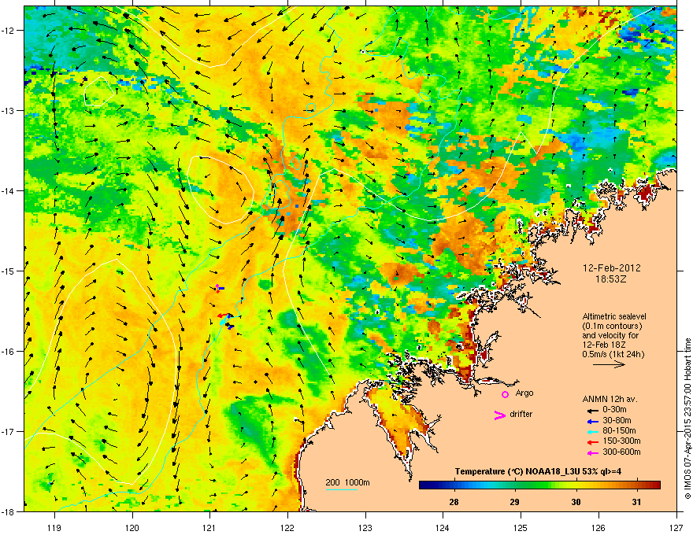Click the latitude axis label -17
This screenshot has width=693, height=535.
(9, 431)
